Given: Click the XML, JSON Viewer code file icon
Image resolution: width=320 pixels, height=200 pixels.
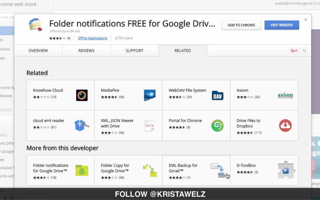Looking at the screenshot, I should coord(150,126).
